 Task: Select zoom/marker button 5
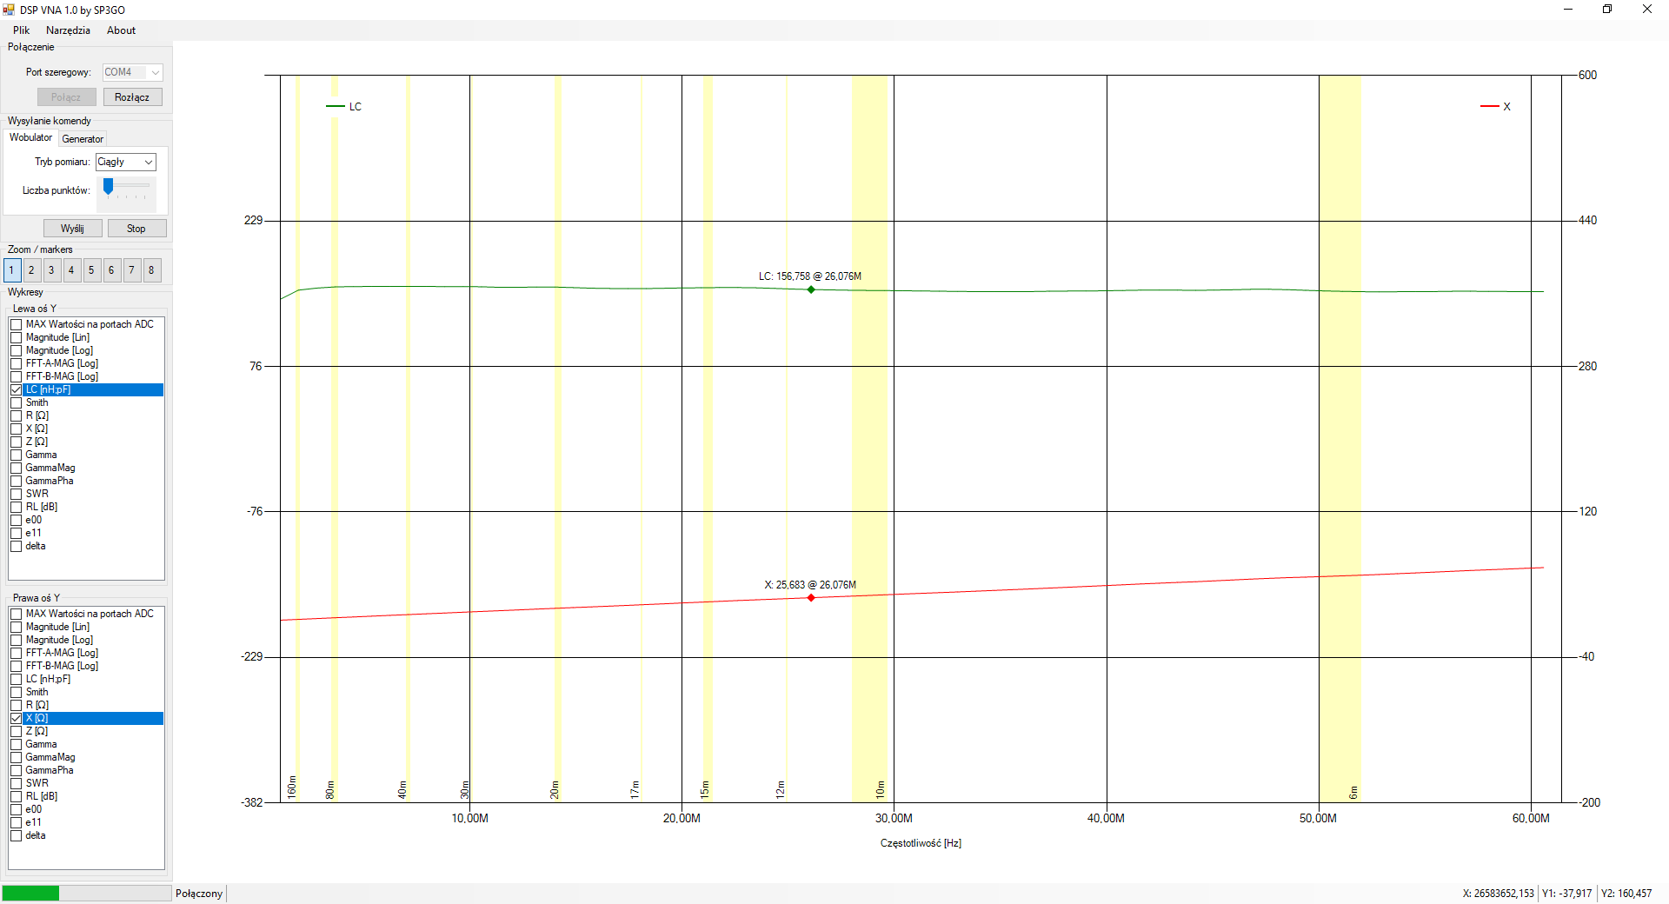91,270
